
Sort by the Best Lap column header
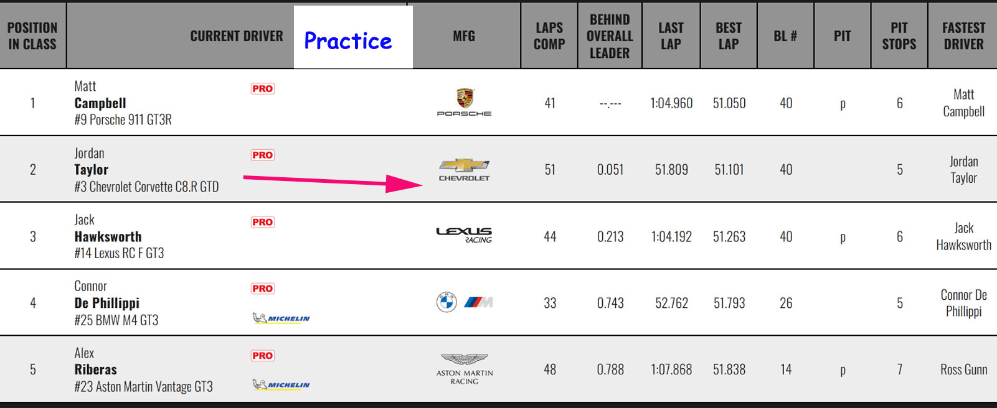tap(729, 36)
